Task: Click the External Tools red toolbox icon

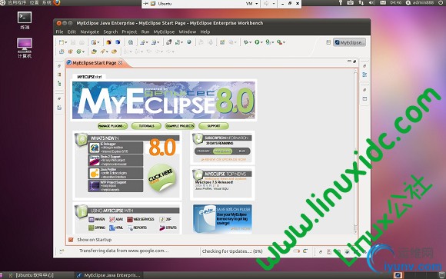Action: (x=280, y=42)
